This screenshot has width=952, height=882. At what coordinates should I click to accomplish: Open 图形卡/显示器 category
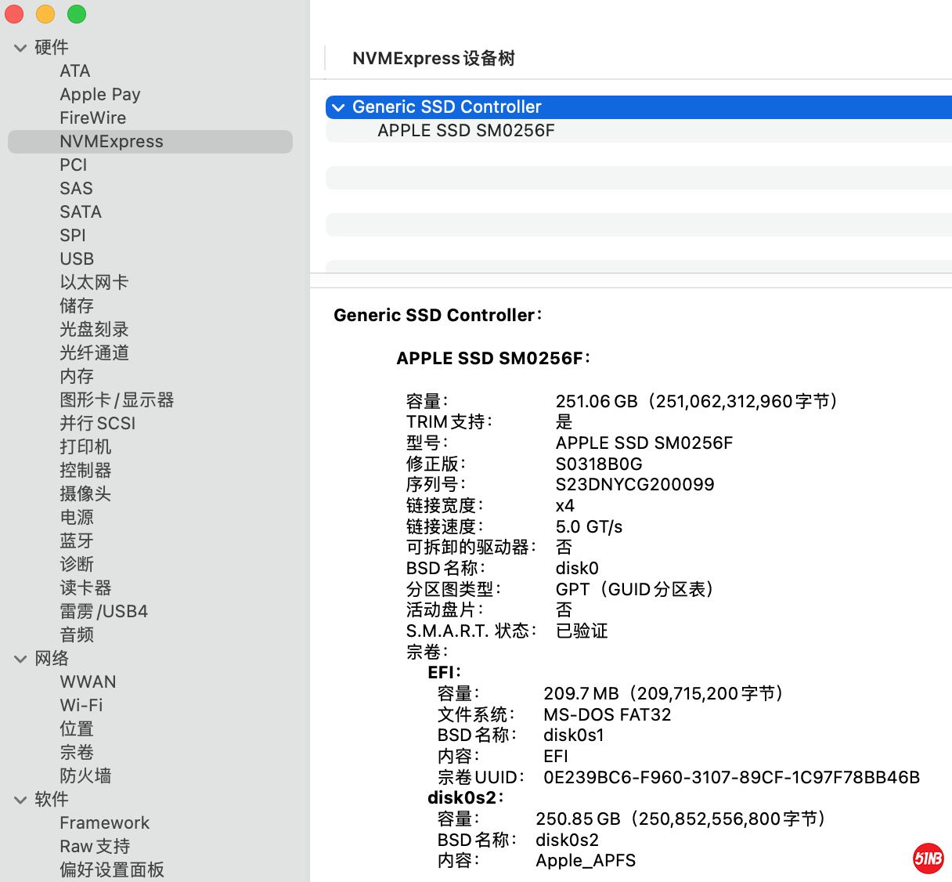[x=117, y=400]
